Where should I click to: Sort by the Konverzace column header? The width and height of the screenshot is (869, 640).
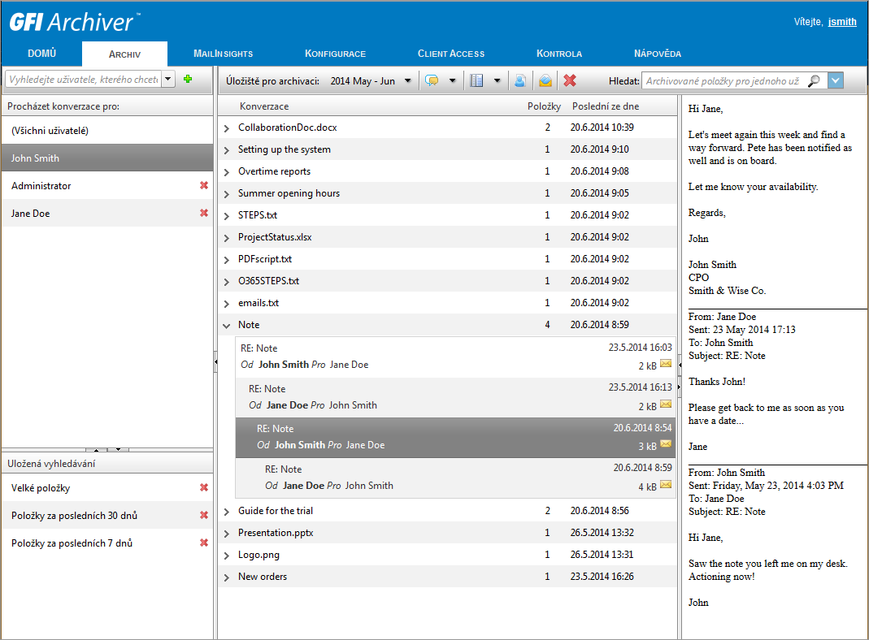264,106
